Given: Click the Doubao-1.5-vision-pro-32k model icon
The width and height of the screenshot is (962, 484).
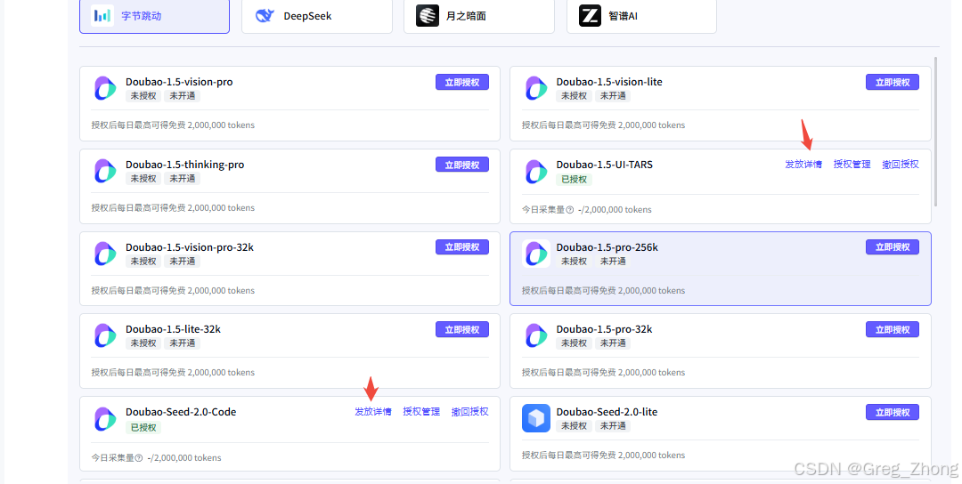Looking at the screenshot, I should 105,254.
